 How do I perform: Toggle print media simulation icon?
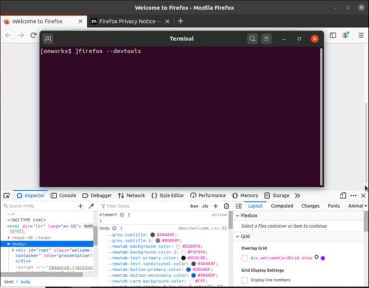[226, 206]
